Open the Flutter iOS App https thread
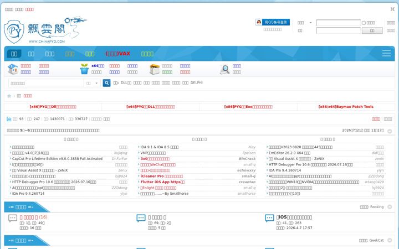 (x=162, y=182)
